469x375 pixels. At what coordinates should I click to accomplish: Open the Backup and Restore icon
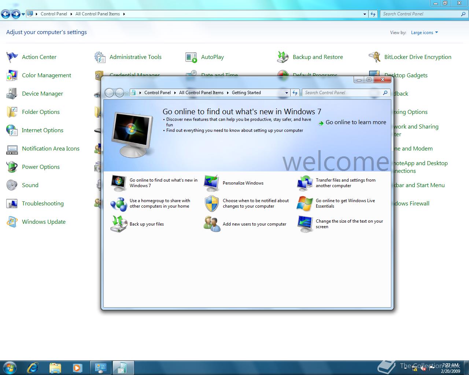pos(283,57)
